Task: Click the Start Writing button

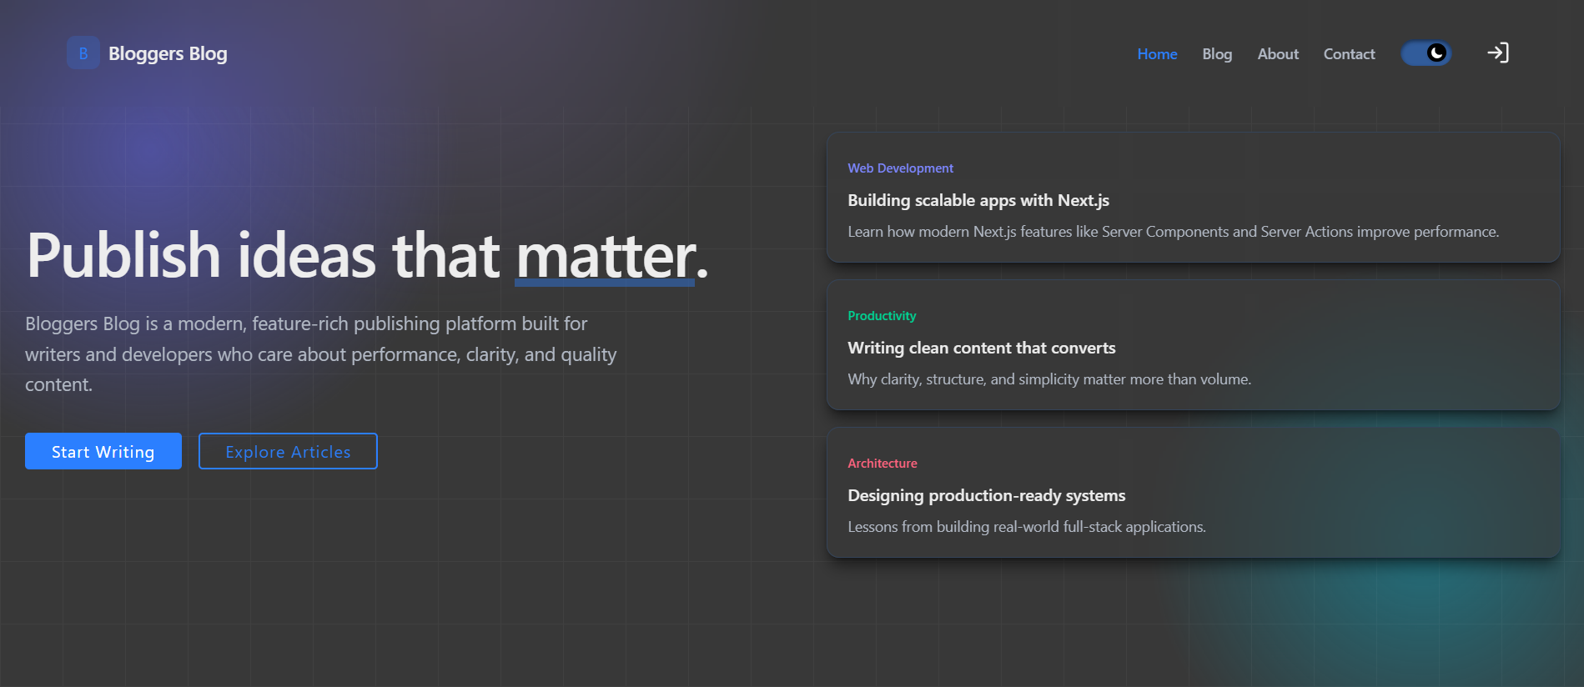Action: [103, 451]
